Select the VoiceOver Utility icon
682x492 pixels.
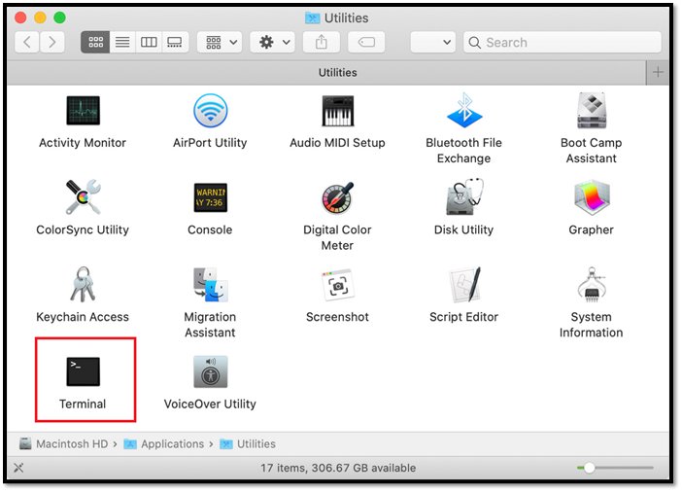[210, 371]
